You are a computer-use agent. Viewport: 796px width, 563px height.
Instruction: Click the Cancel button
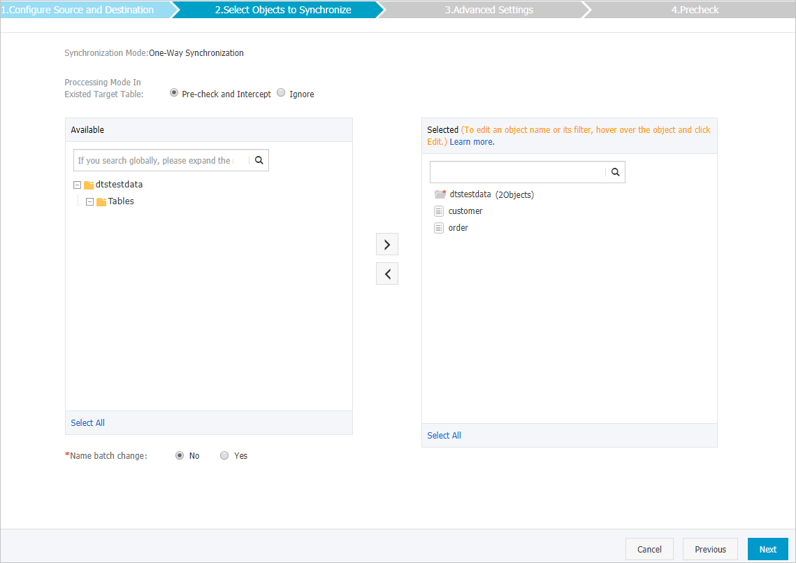pyautogui.click(x=649, y=549)
